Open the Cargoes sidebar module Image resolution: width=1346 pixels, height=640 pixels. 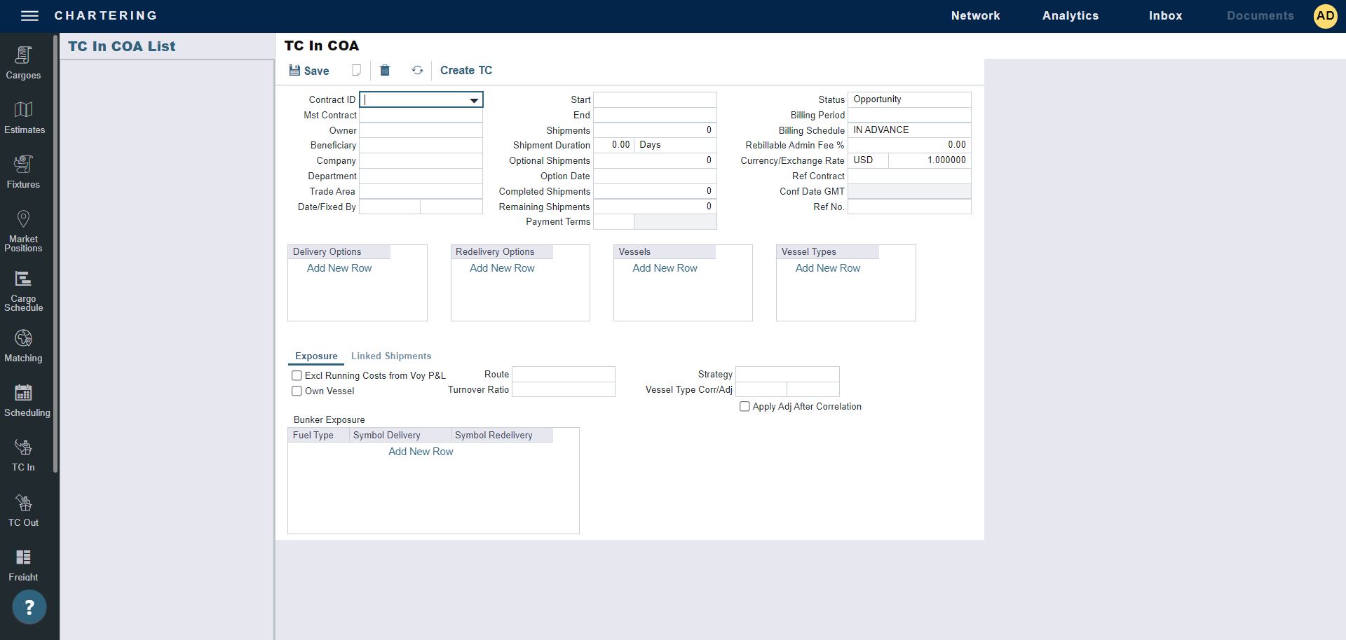tap(23, 62)
